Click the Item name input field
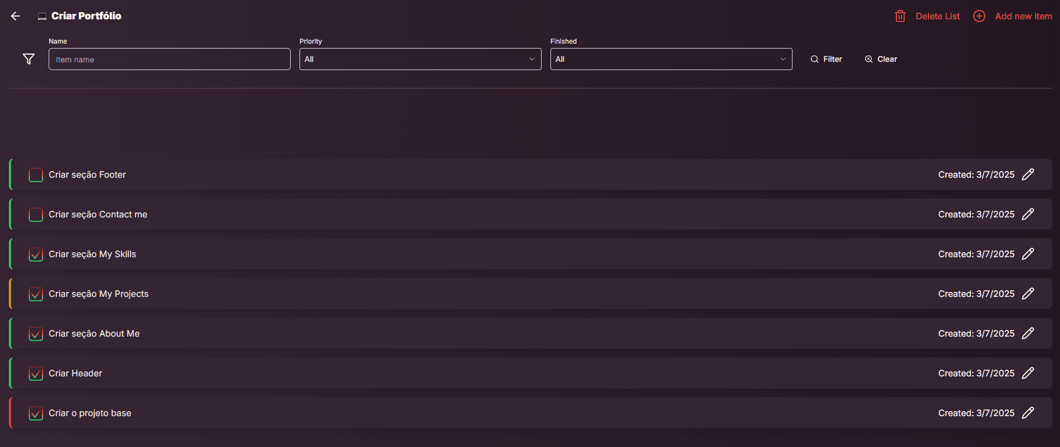 point(170,59)
